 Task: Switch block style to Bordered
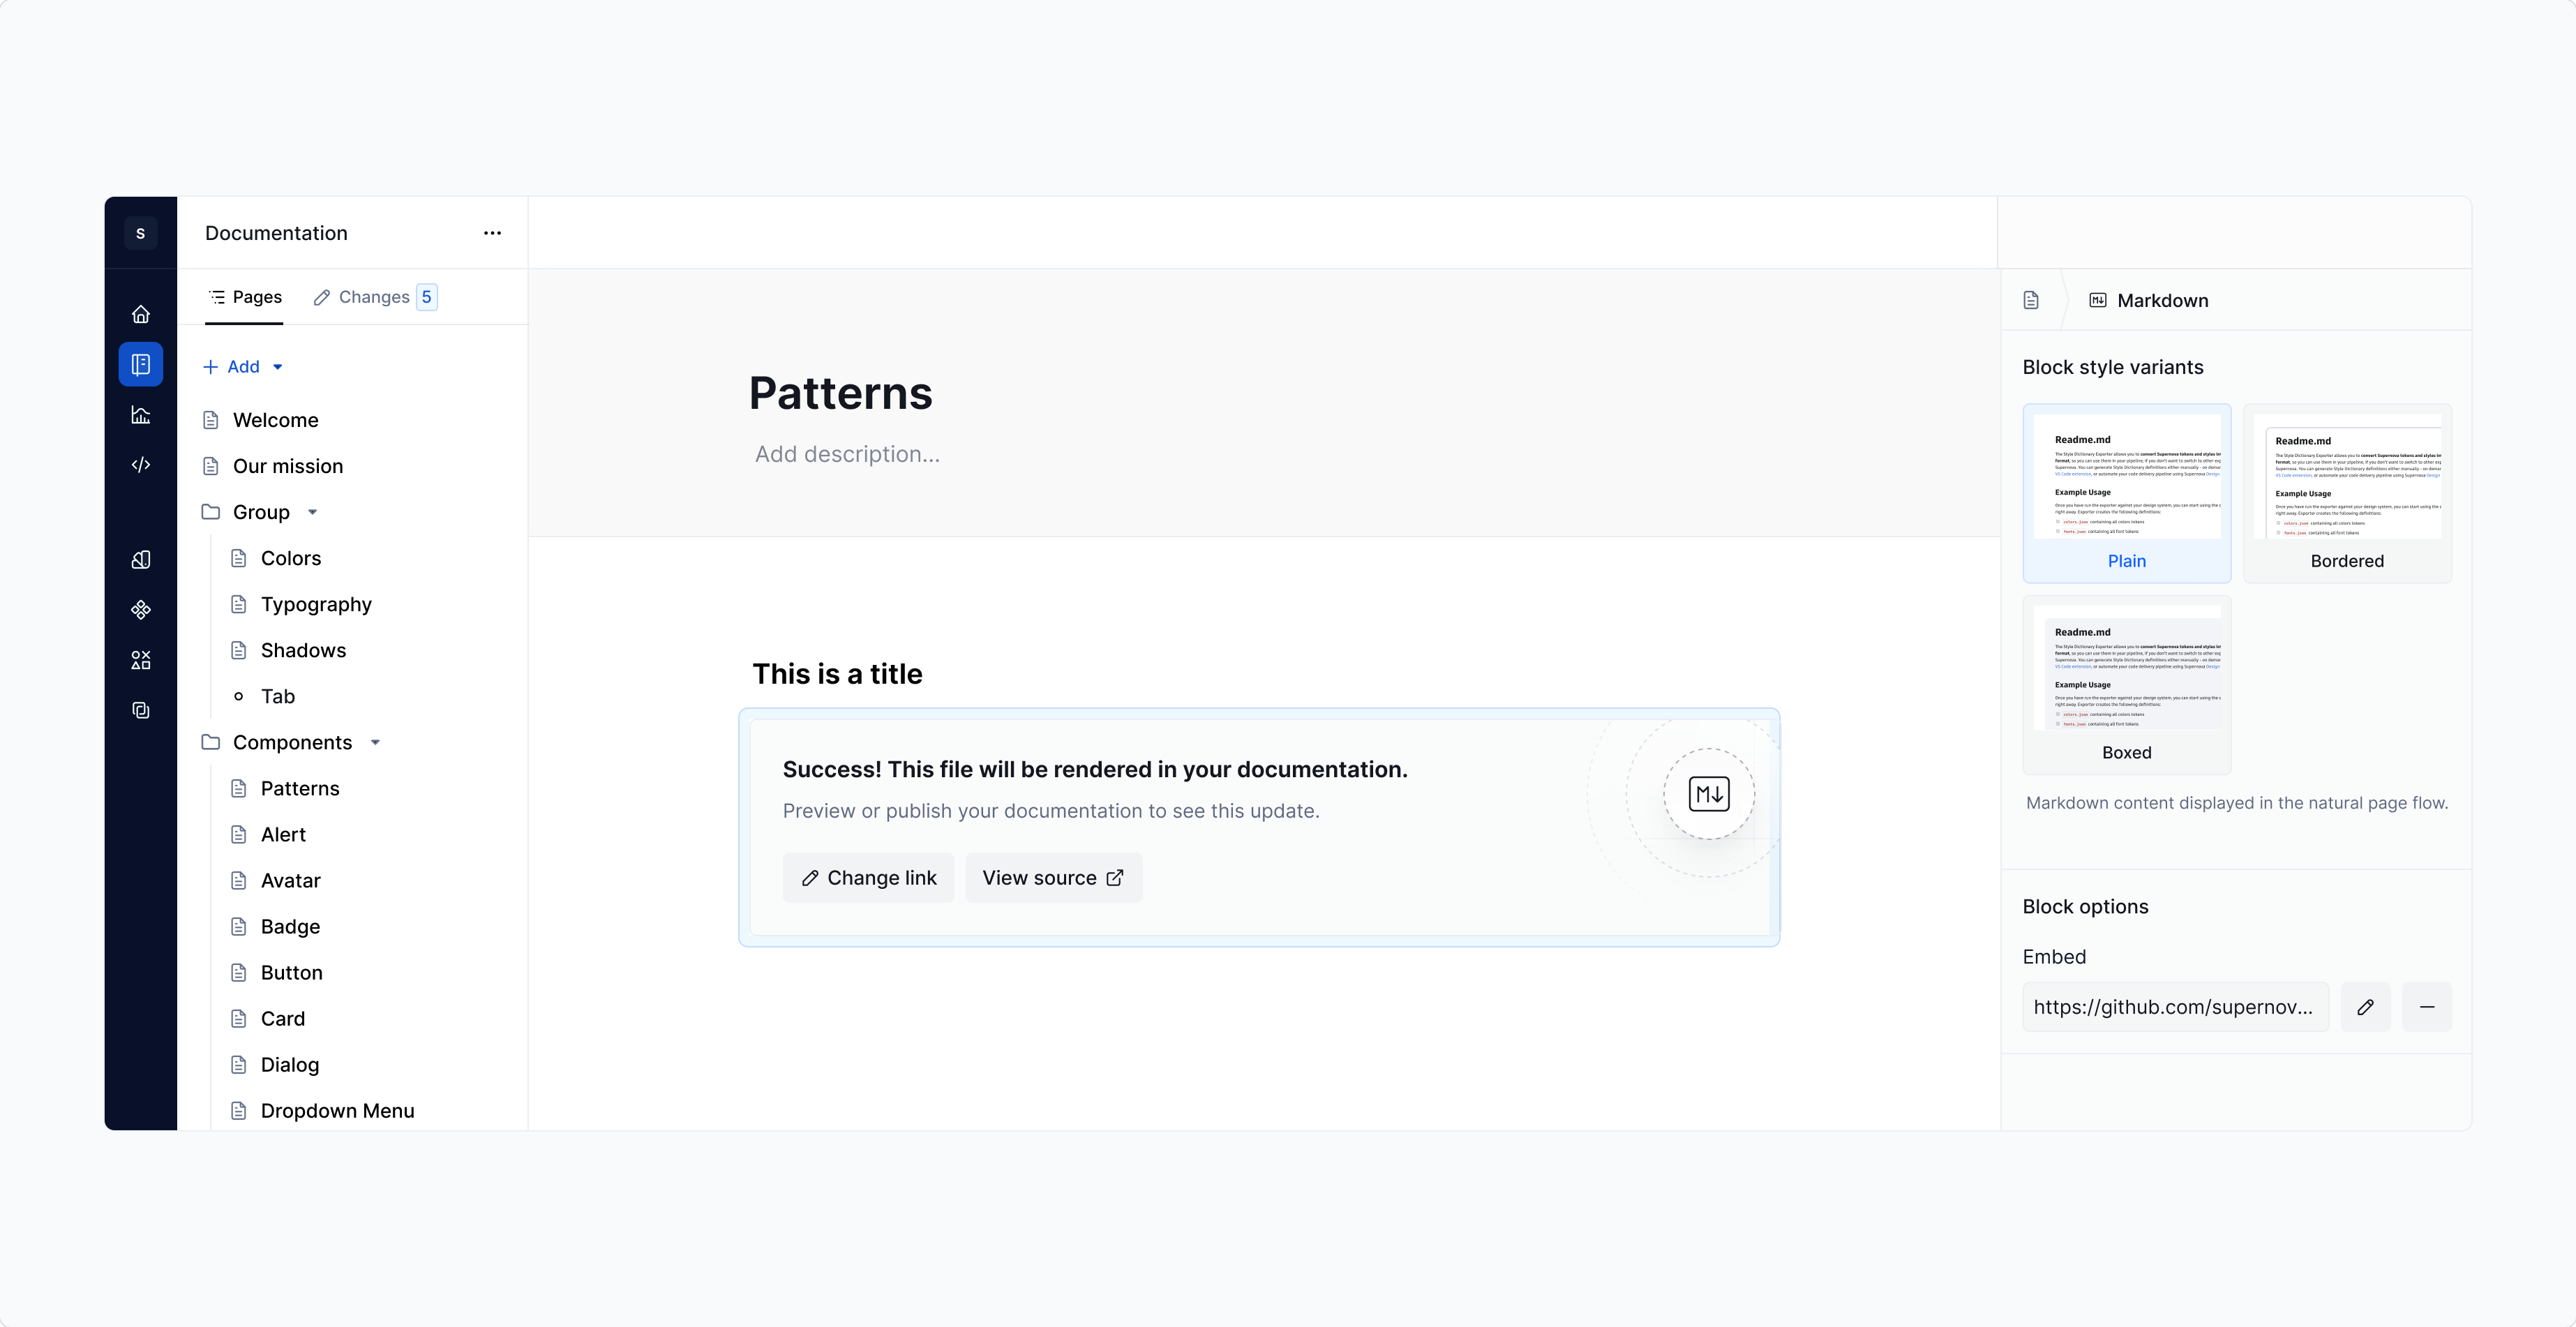point(2347,493)
